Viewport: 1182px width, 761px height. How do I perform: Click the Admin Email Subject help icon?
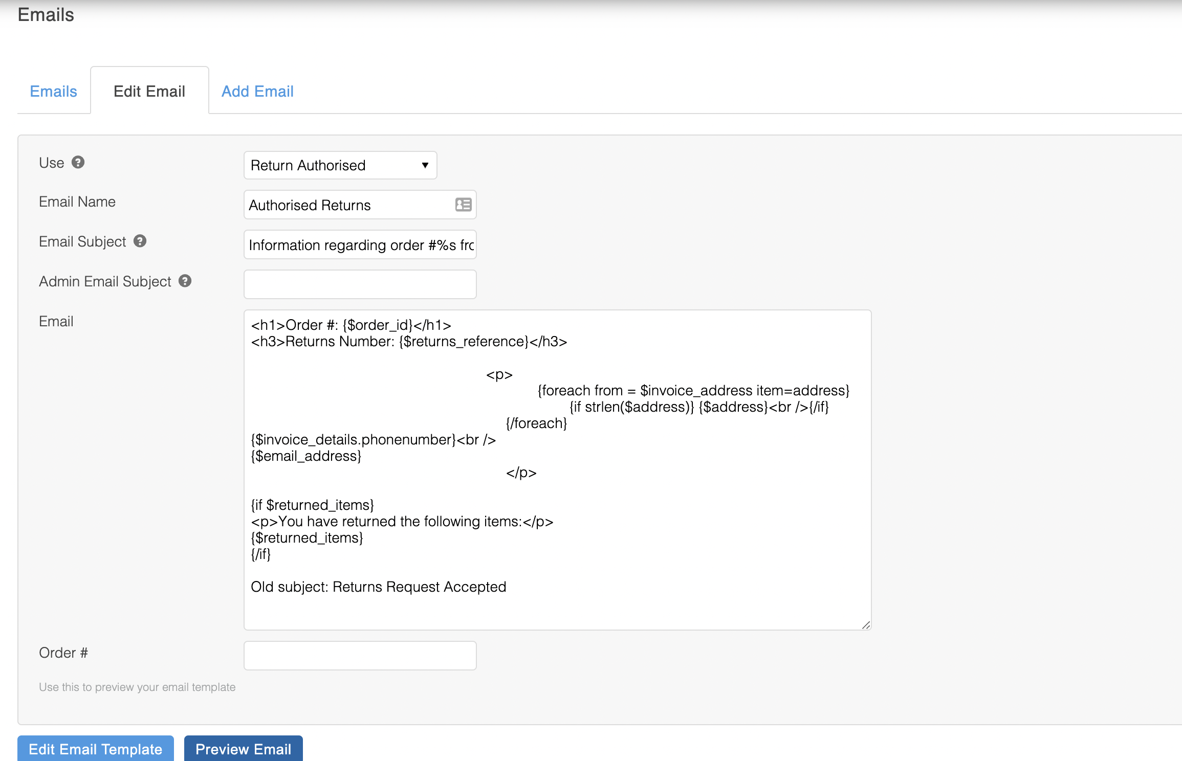pyautogui.click(x=185, y=281)
